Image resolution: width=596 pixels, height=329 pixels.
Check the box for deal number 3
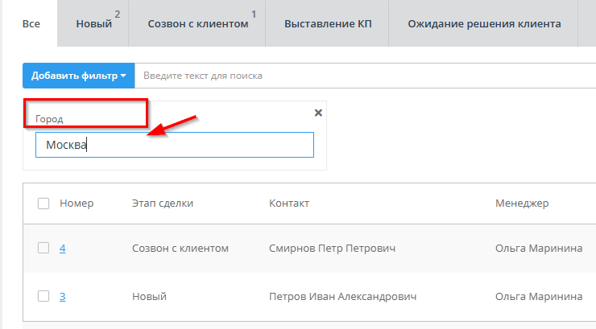click(43, 296)
